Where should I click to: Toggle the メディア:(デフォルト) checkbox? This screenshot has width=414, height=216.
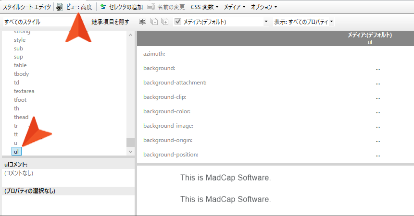pyautogui.click(x=178, y=22)
